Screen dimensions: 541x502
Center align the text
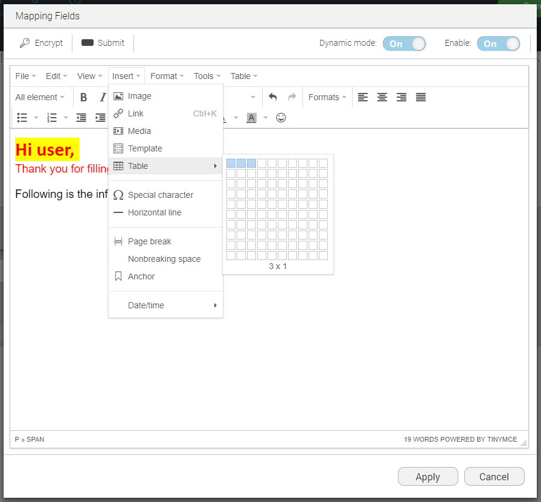click(382, 97)
